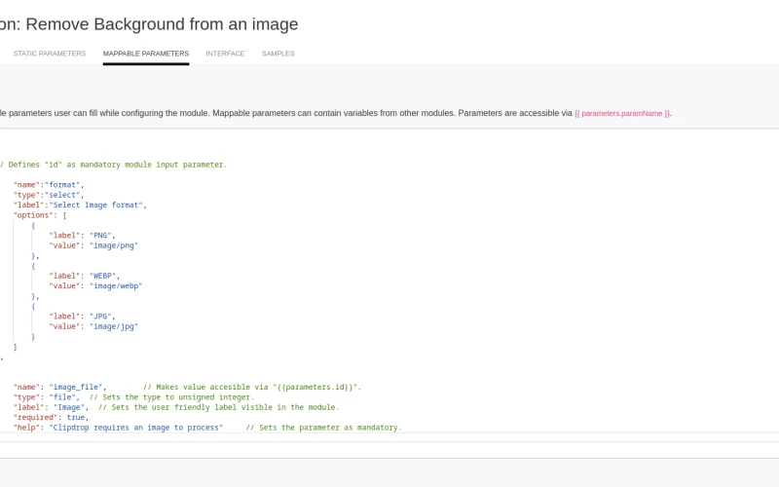Click the pink '{{ parameters.paramName }}' code snippet

point(622,113)
